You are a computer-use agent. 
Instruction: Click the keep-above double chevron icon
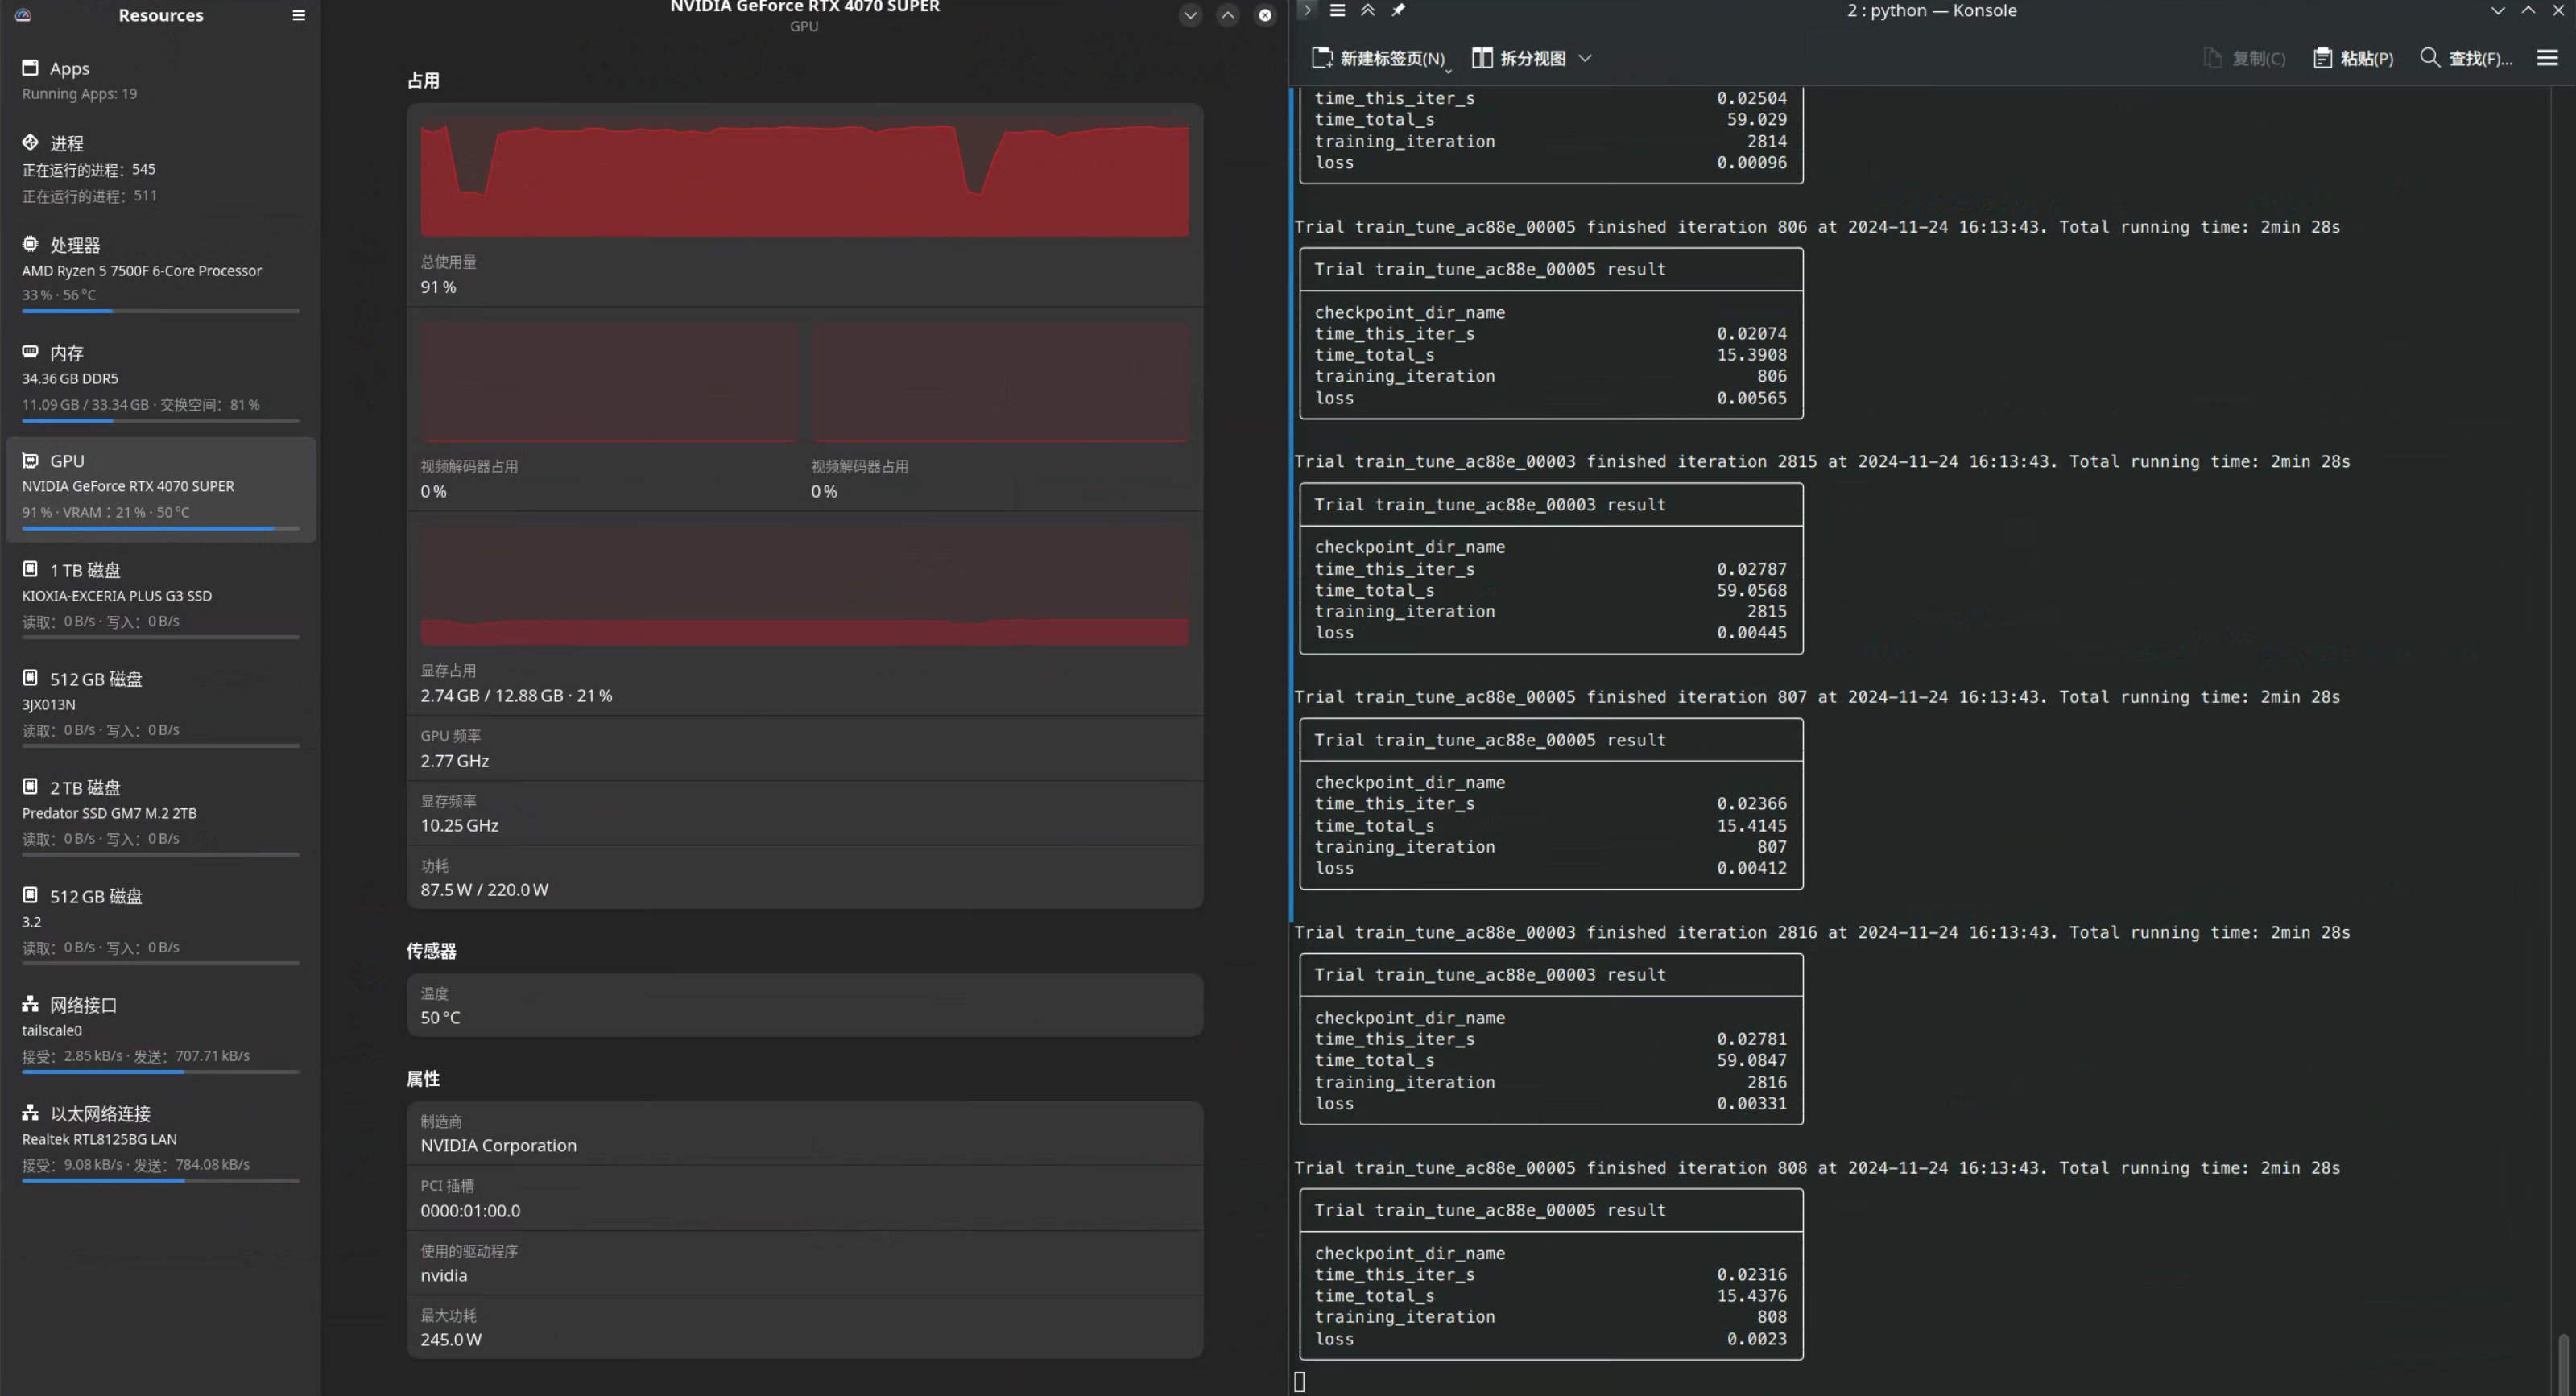click(x=1367, y=10)
